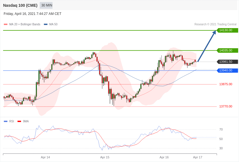Click the Nasdaq 100 (CME) title
Image resolution: width=239 pixels, height=162 pixels.
tap(20, 5)
